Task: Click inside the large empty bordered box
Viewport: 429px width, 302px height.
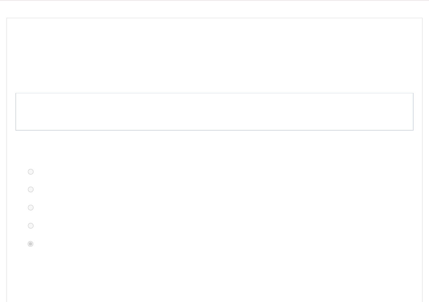Action: click(x=214, y=112)
